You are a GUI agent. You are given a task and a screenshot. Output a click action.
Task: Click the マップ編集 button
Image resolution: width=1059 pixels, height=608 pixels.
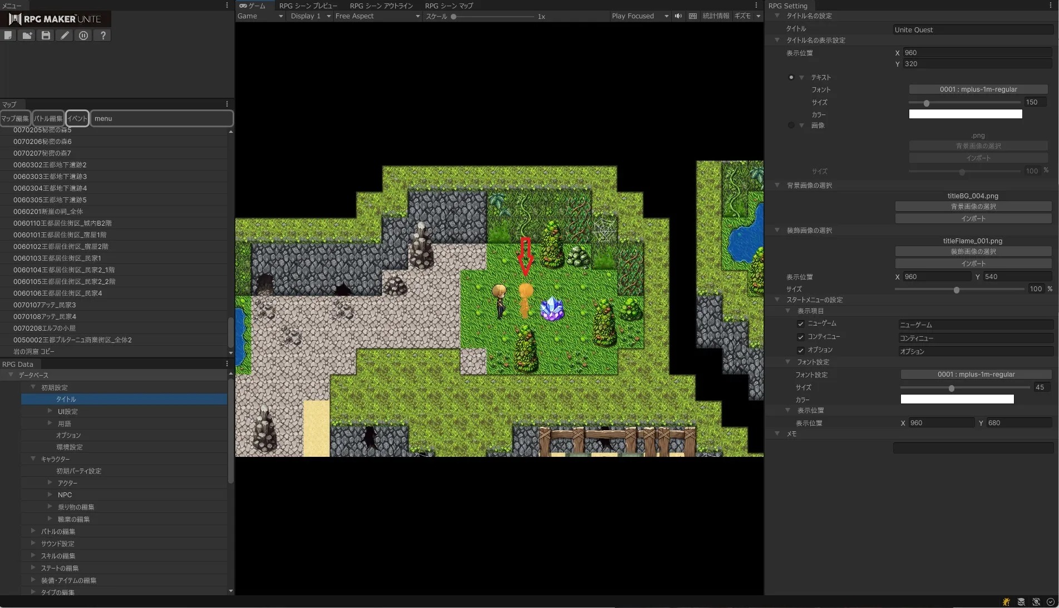pyautogui.click(x=15, y=118)
